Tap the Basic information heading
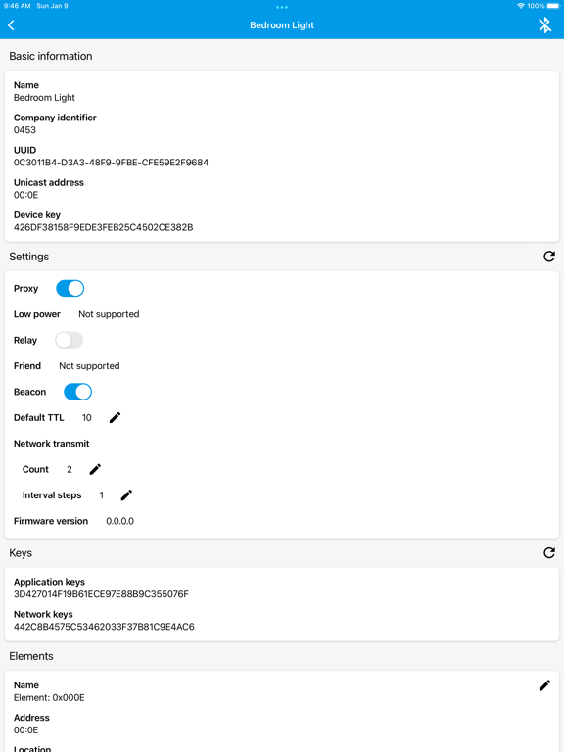The image size is (564, 752). [51, 56]
